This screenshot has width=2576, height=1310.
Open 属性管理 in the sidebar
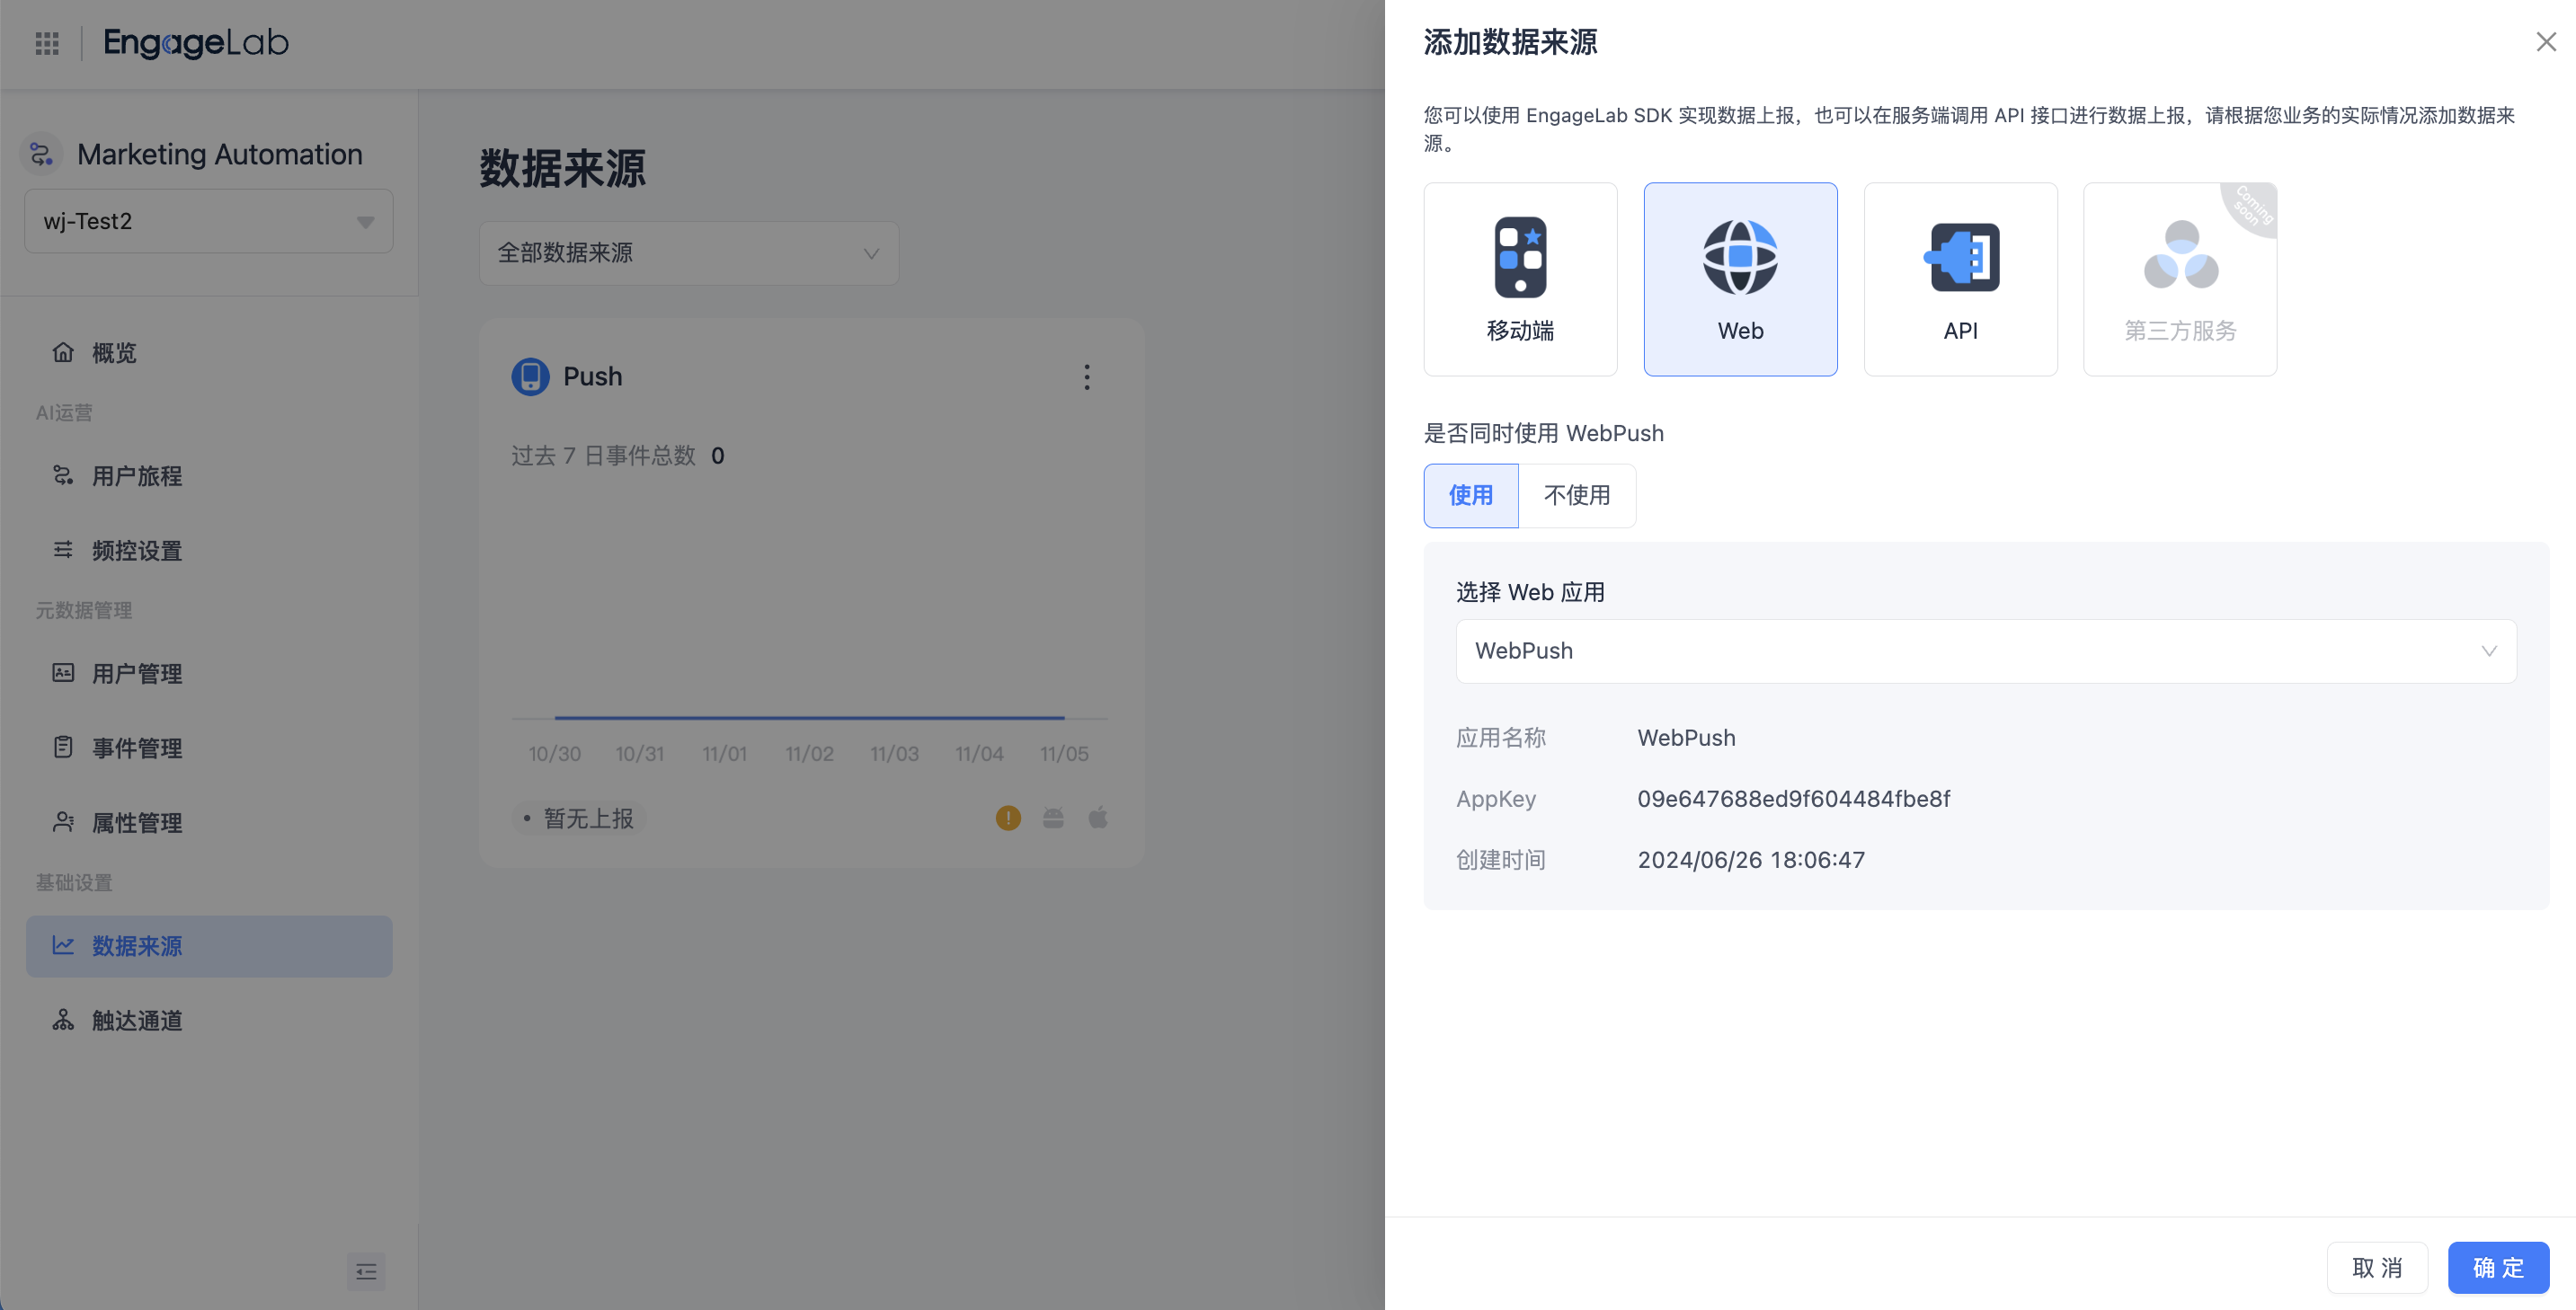(x=209, y=822)
